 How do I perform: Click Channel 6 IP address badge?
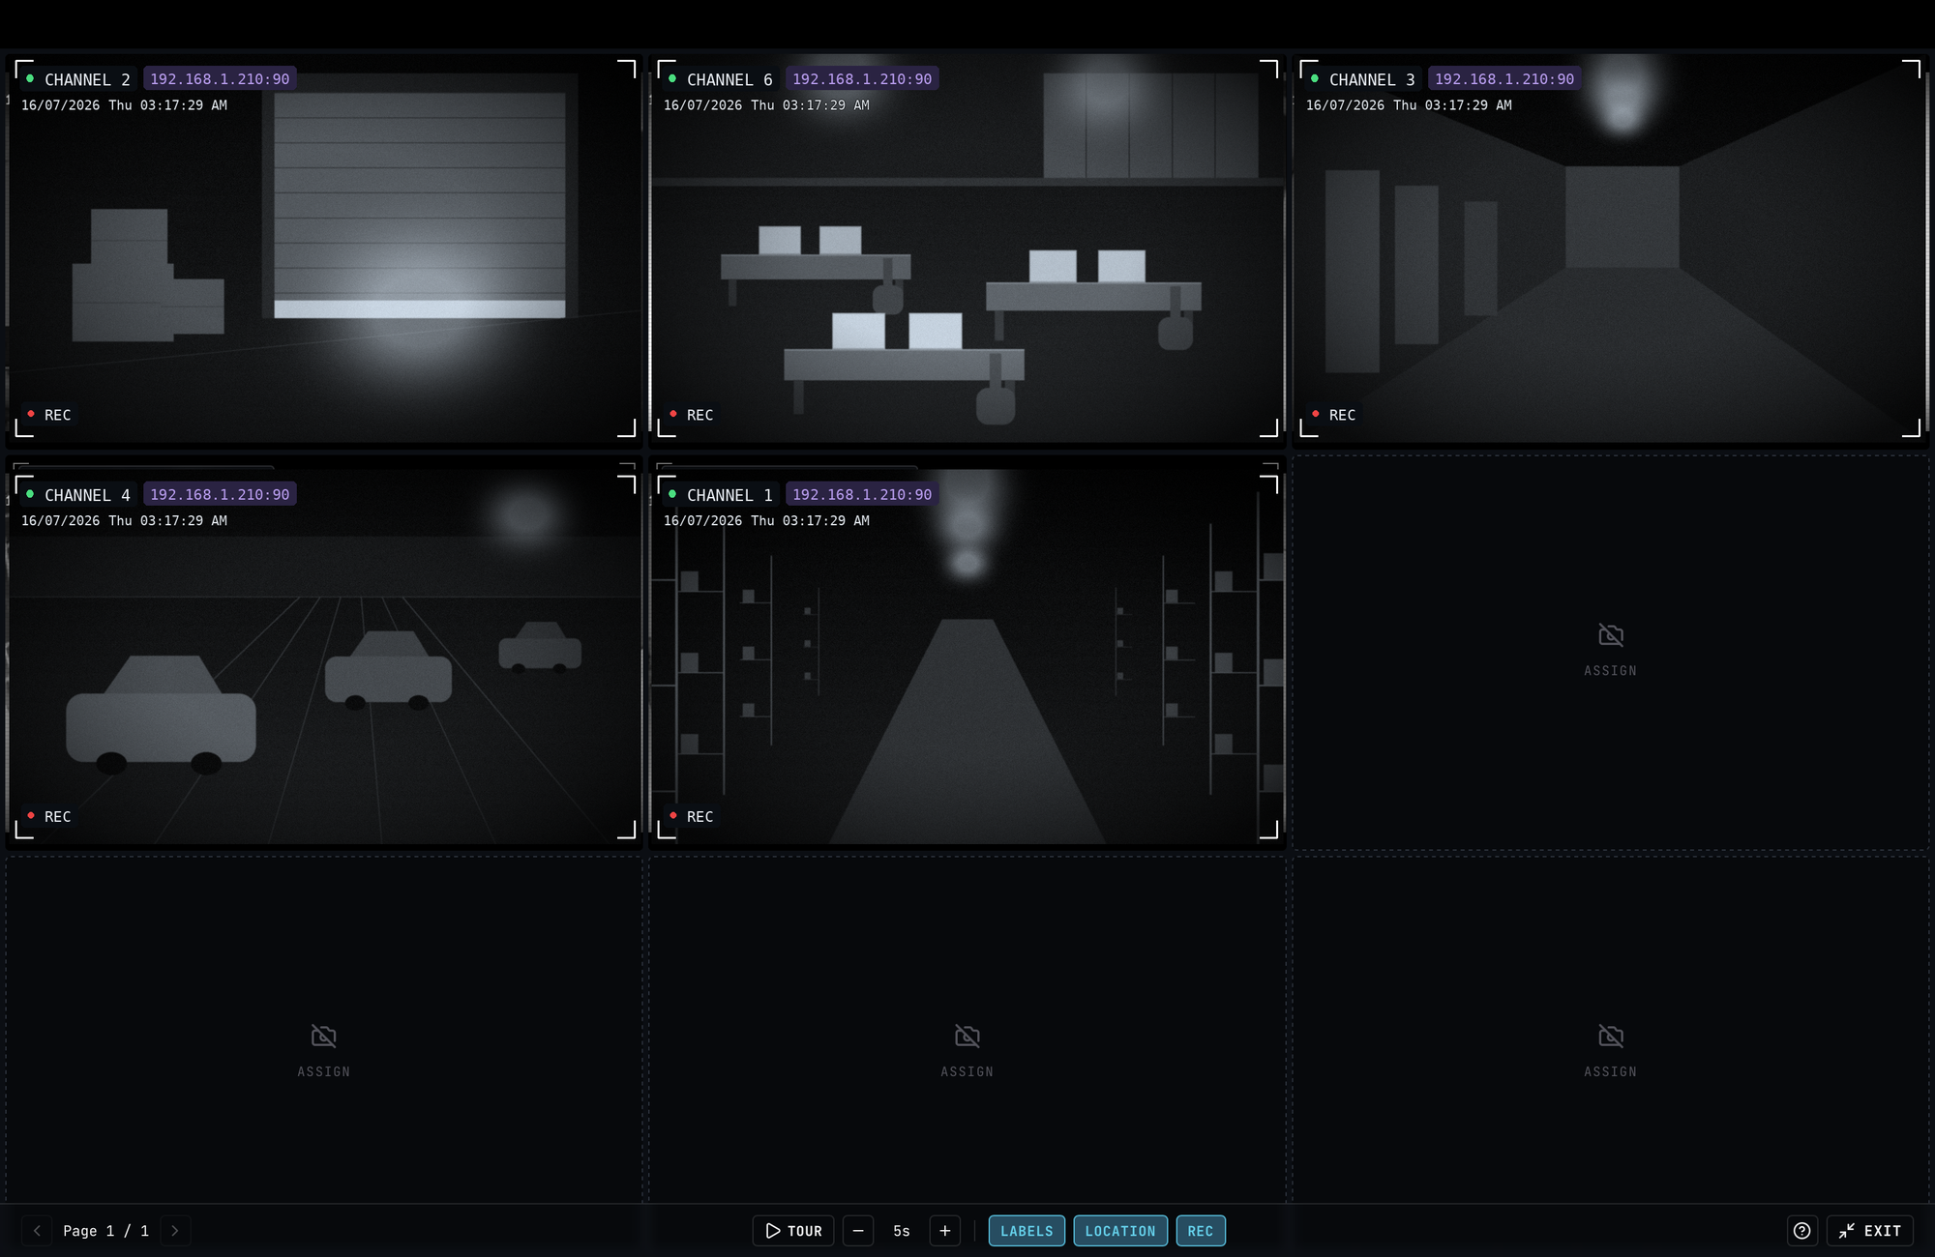point(862,79)
